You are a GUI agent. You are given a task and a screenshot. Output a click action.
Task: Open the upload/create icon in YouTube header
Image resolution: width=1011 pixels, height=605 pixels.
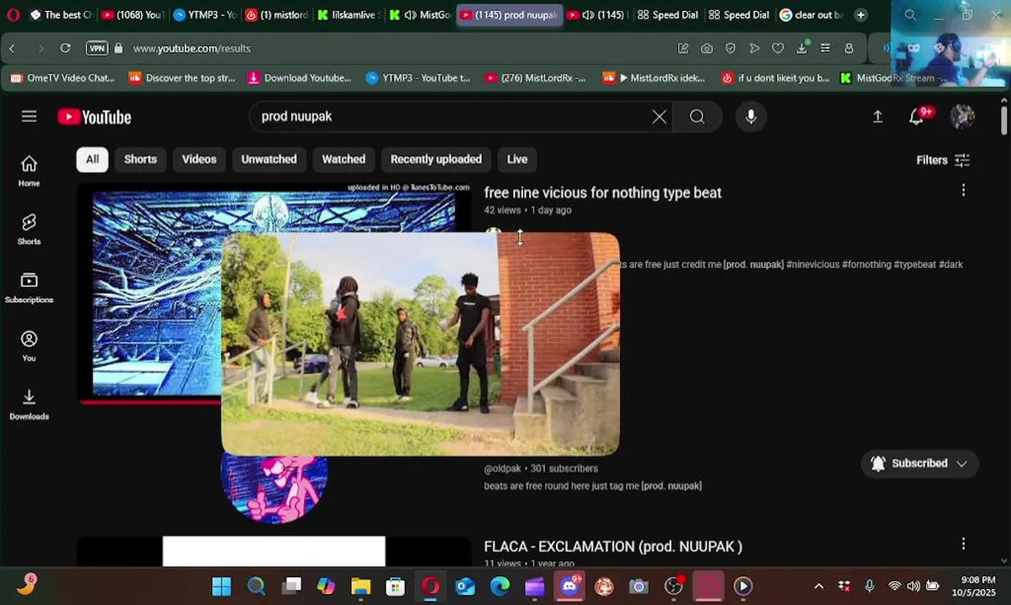pyautogui.click(x=877, y=117)
